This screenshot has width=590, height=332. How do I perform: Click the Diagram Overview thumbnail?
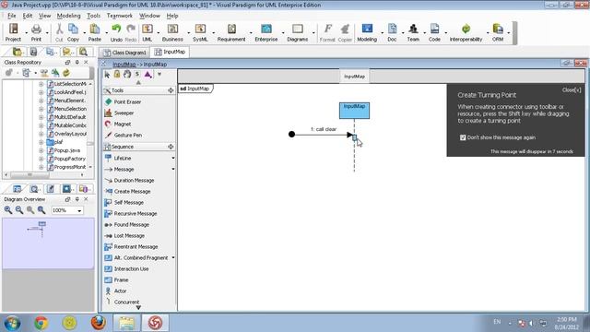48,243
